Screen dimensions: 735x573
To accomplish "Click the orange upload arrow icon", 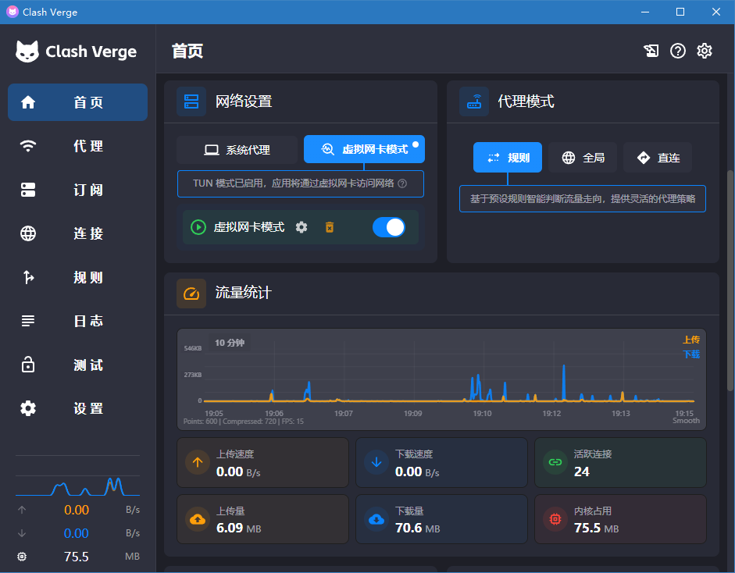I will (198, 462).
